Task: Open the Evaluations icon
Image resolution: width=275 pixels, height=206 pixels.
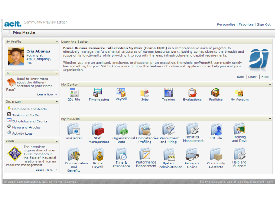Action: point(192,93)
